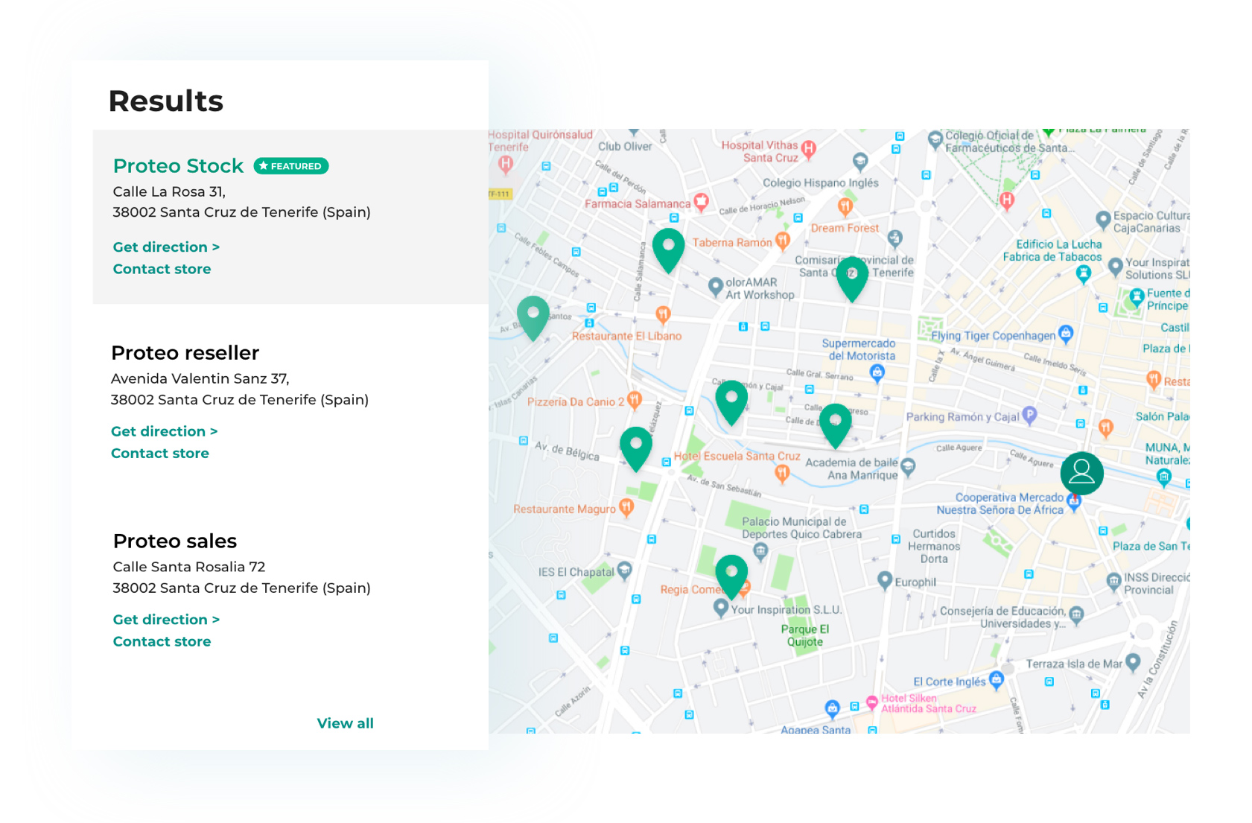
Task: Click the Featured badge beside Proteo Stock
Action: [x=291, y=166]
